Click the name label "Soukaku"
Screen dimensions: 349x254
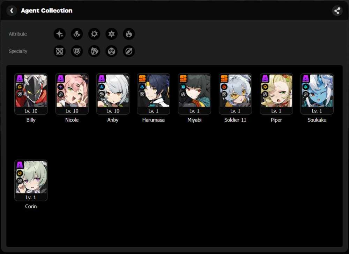pyautogui.click(x=317, y=120)
